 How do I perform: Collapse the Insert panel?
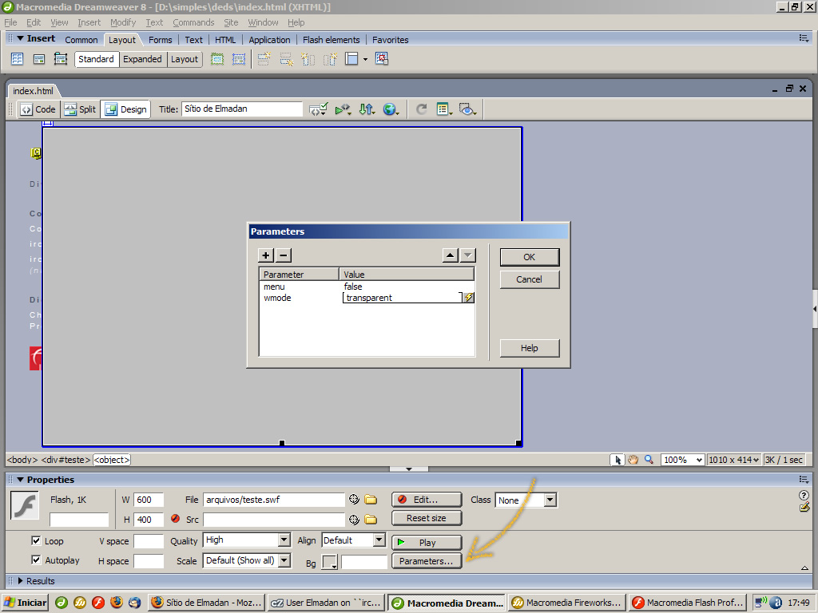tap(20, 38)
